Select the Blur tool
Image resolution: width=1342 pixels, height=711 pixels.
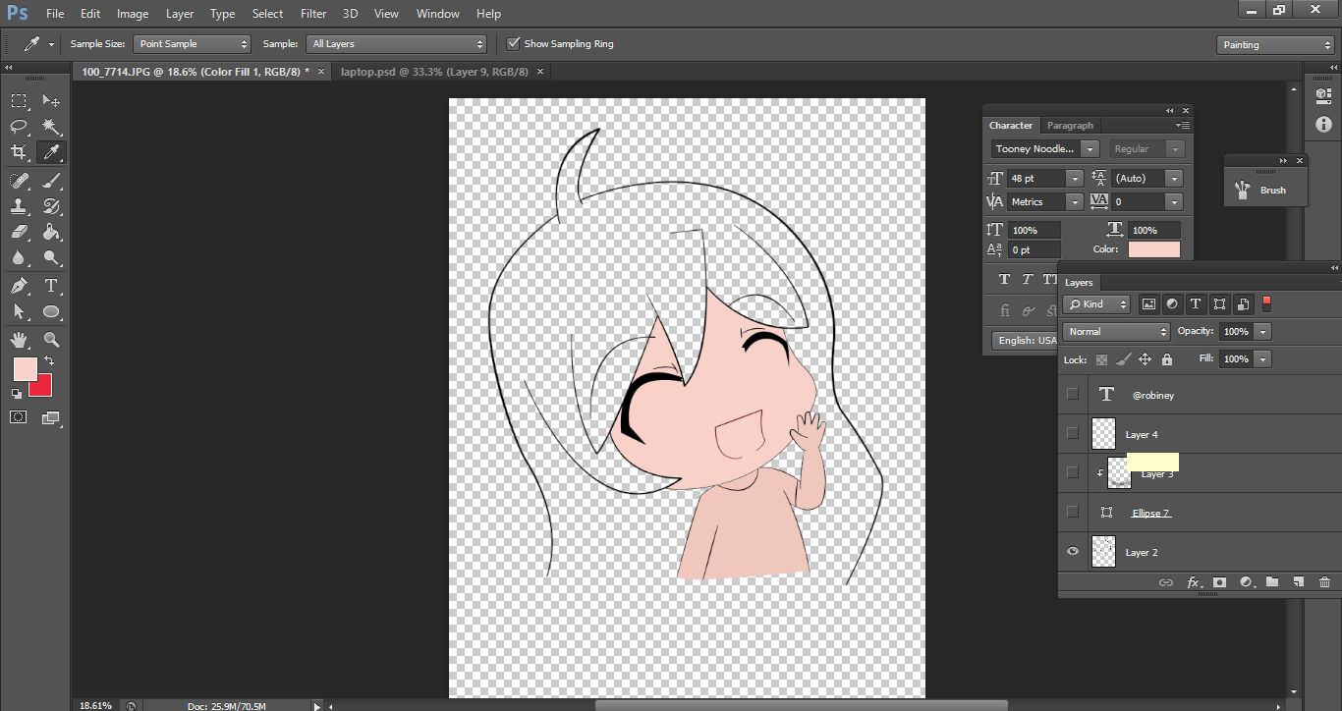click(x=19, y=258)
